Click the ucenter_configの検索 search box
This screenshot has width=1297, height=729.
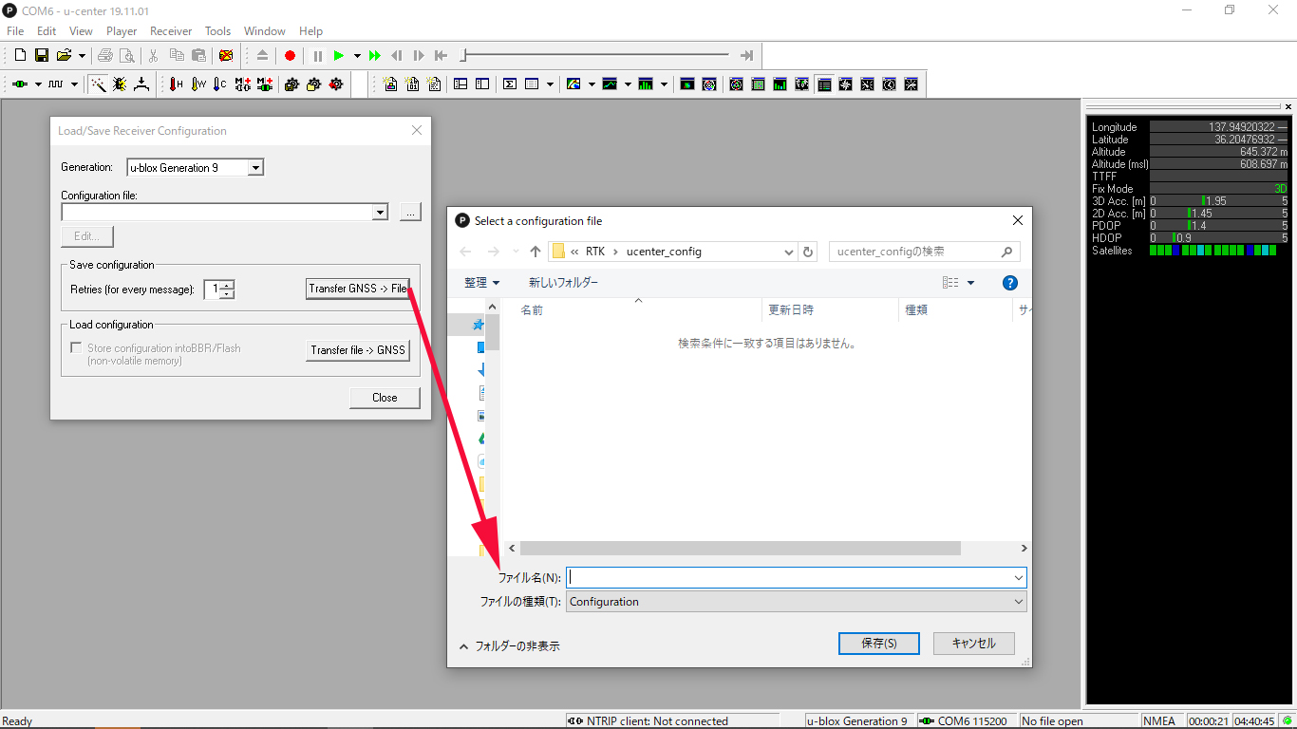pos(924,252)
